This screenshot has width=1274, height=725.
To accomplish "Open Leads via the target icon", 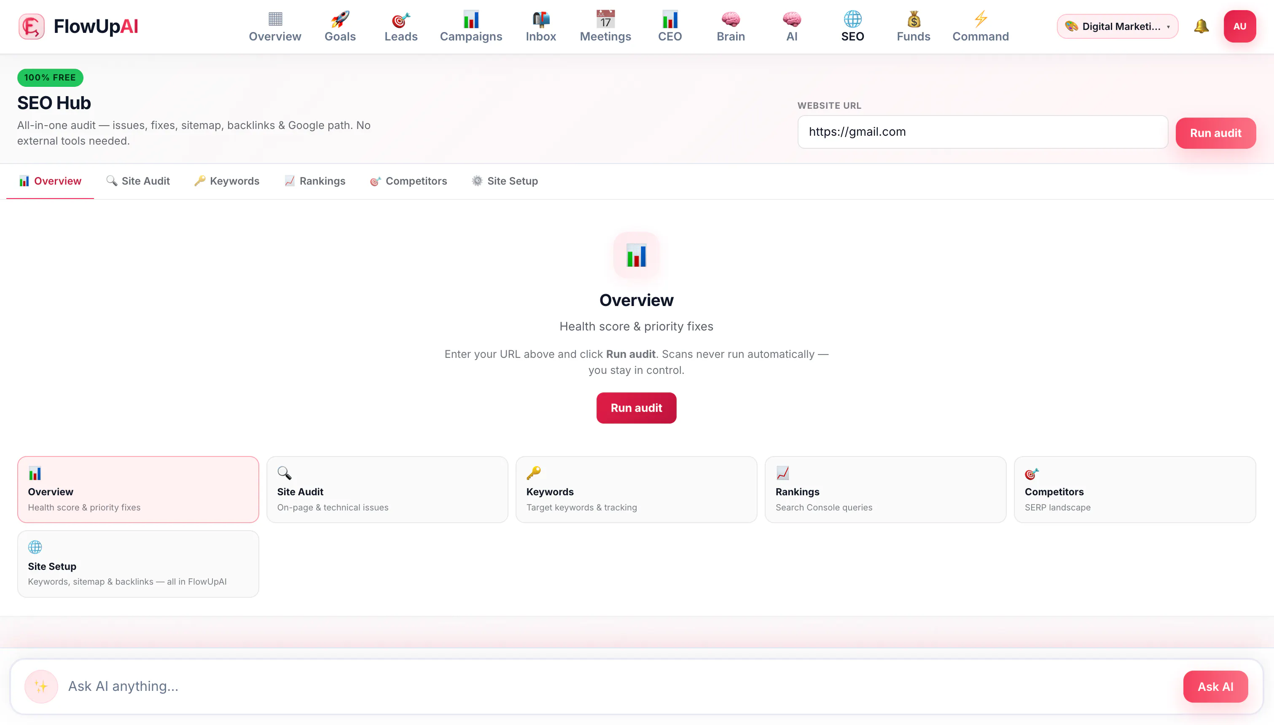I will coord(401,19).
